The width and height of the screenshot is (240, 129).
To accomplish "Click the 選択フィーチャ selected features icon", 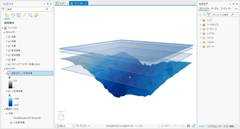I will 163,126.
